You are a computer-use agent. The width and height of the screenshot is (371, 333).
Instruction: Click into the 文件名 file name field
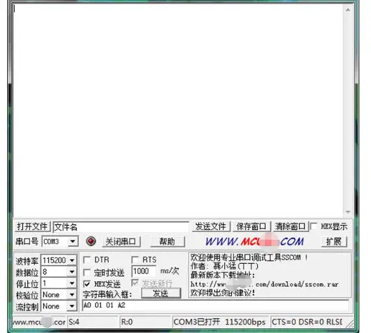[121, 227]
